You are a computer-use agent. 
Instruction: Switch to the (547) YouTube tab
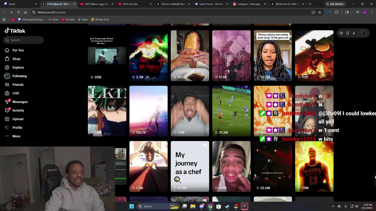click(134, 4)
